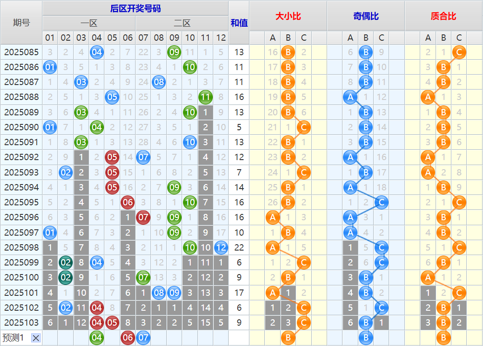Click 奇偶比 column C header
This screenshot has width=483, height=346.
point(381,38)
